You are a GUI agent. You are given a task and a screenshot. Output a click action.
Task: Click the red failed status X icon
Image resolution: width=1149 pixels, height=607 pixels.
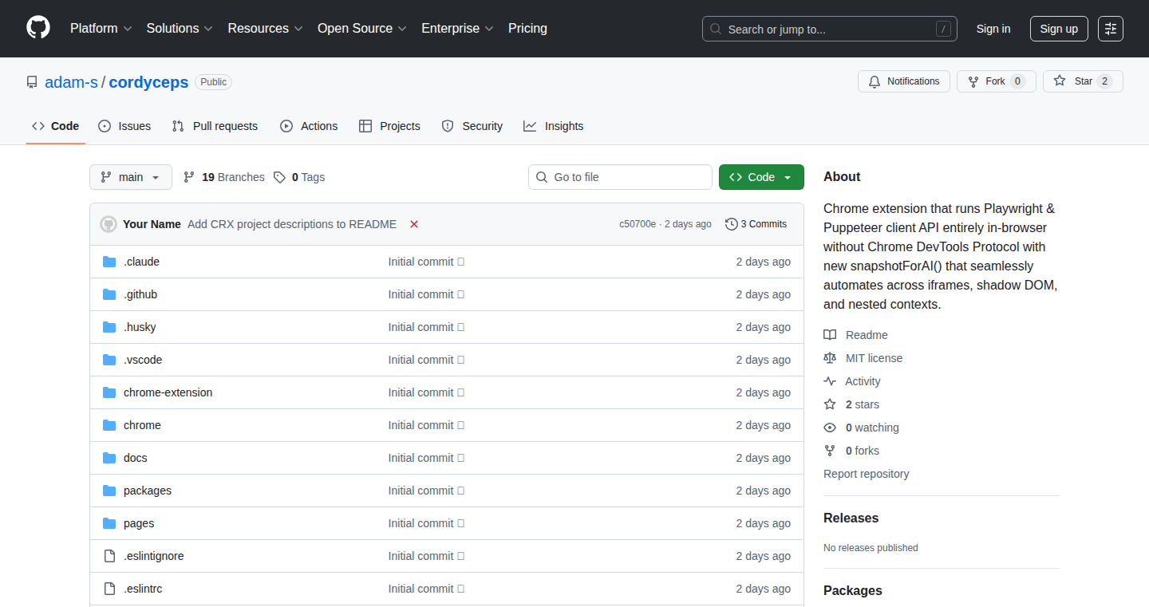click(x=414, y=224)
